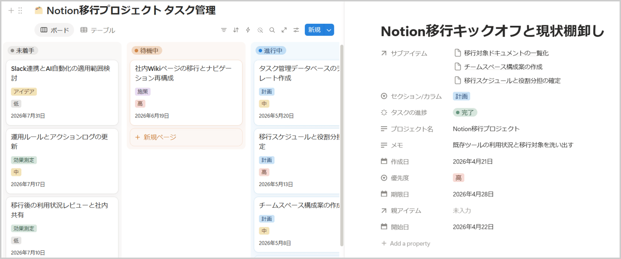The image size is (621, 259).
Task: Click the メモ text property icon
Action: [x=384, y=145]
